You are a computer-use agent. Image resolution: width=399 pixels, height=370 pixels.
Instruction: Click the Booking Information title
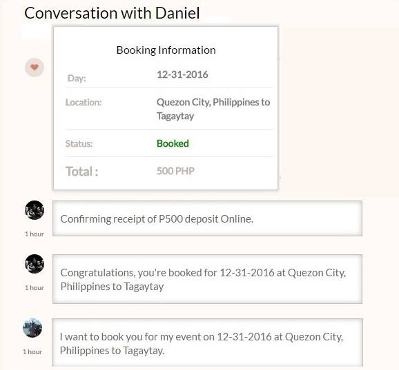point(166,50)
